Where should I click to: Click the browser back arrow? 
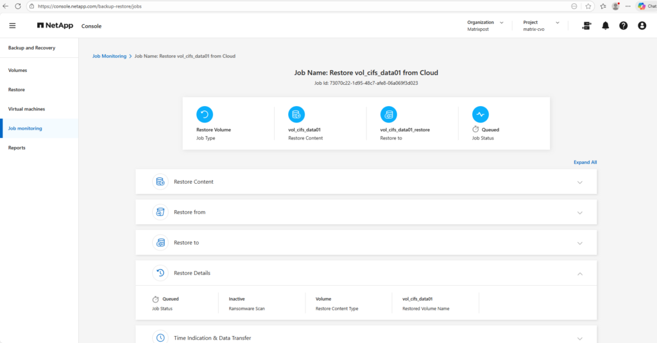click(x=6, y=6)
